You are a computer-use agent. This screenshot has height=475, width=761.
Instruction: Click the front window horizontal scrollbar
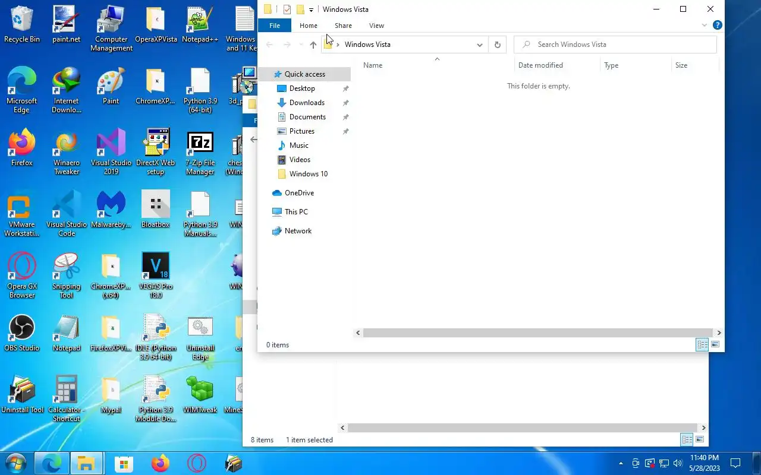tap(538, 333)
